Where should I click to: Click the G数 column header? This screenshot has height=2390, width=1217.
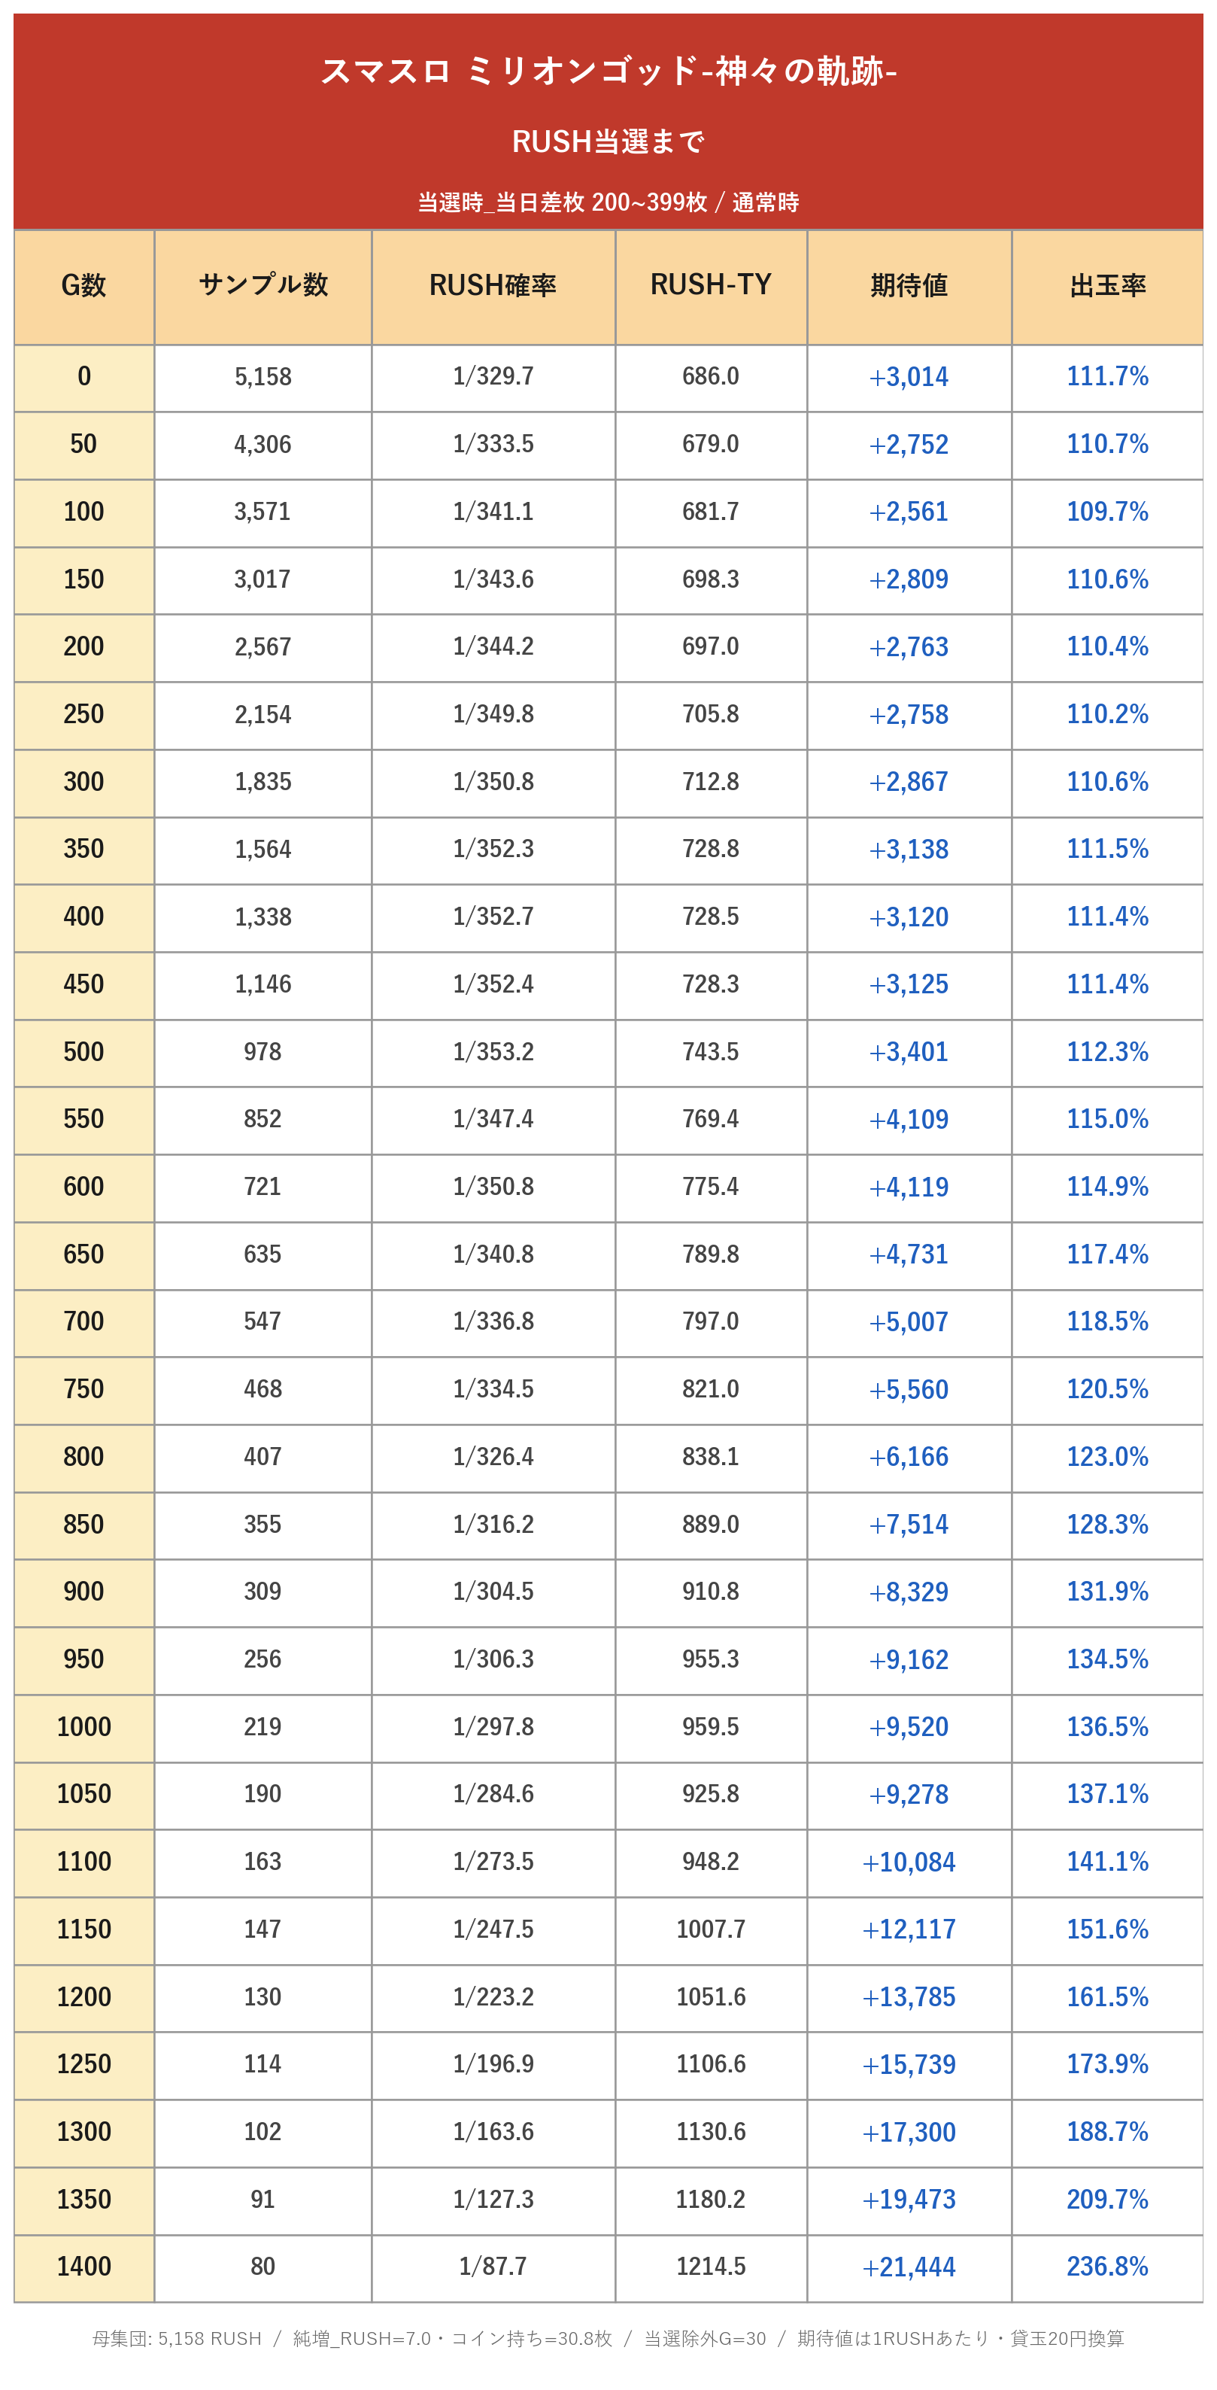pos(83,287)
